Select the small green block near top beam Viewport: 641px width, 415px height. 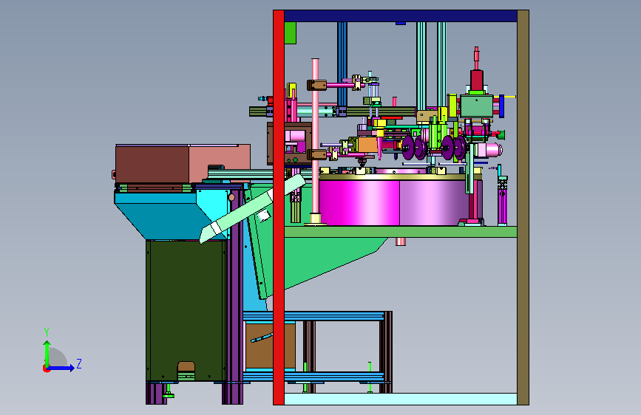tap(290, 32)
